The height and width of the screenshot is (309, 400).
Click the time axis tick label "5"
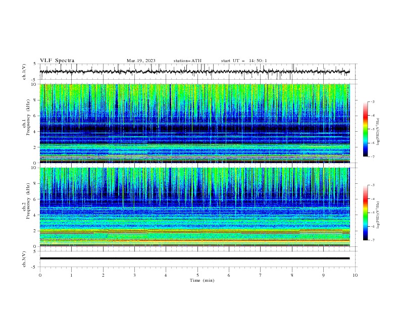click(197, 275)
